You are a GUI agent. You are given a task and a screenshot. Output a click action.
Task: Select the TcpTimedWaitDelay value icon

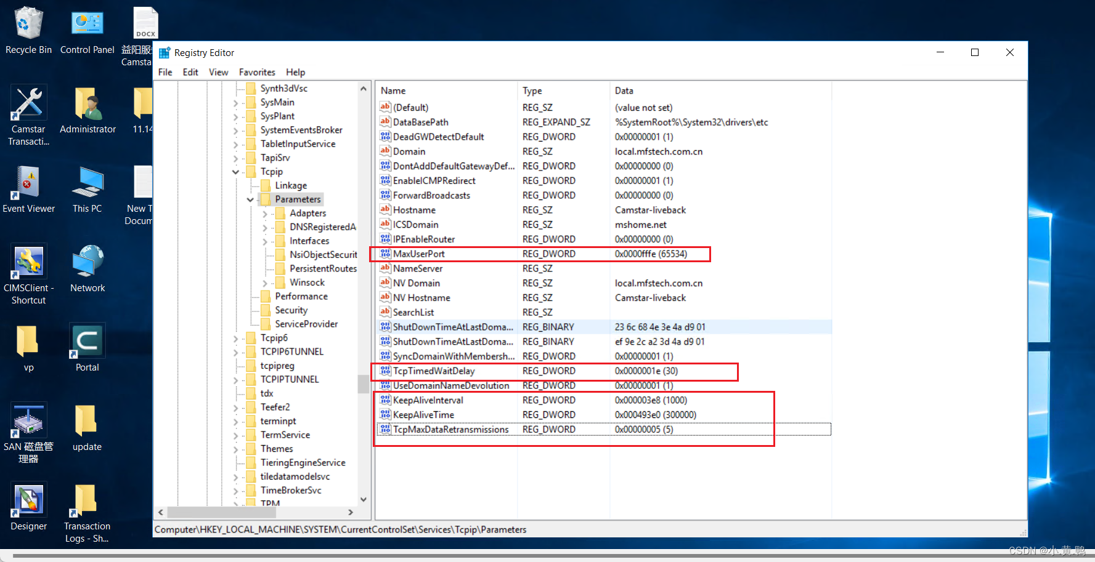point(385,371)
